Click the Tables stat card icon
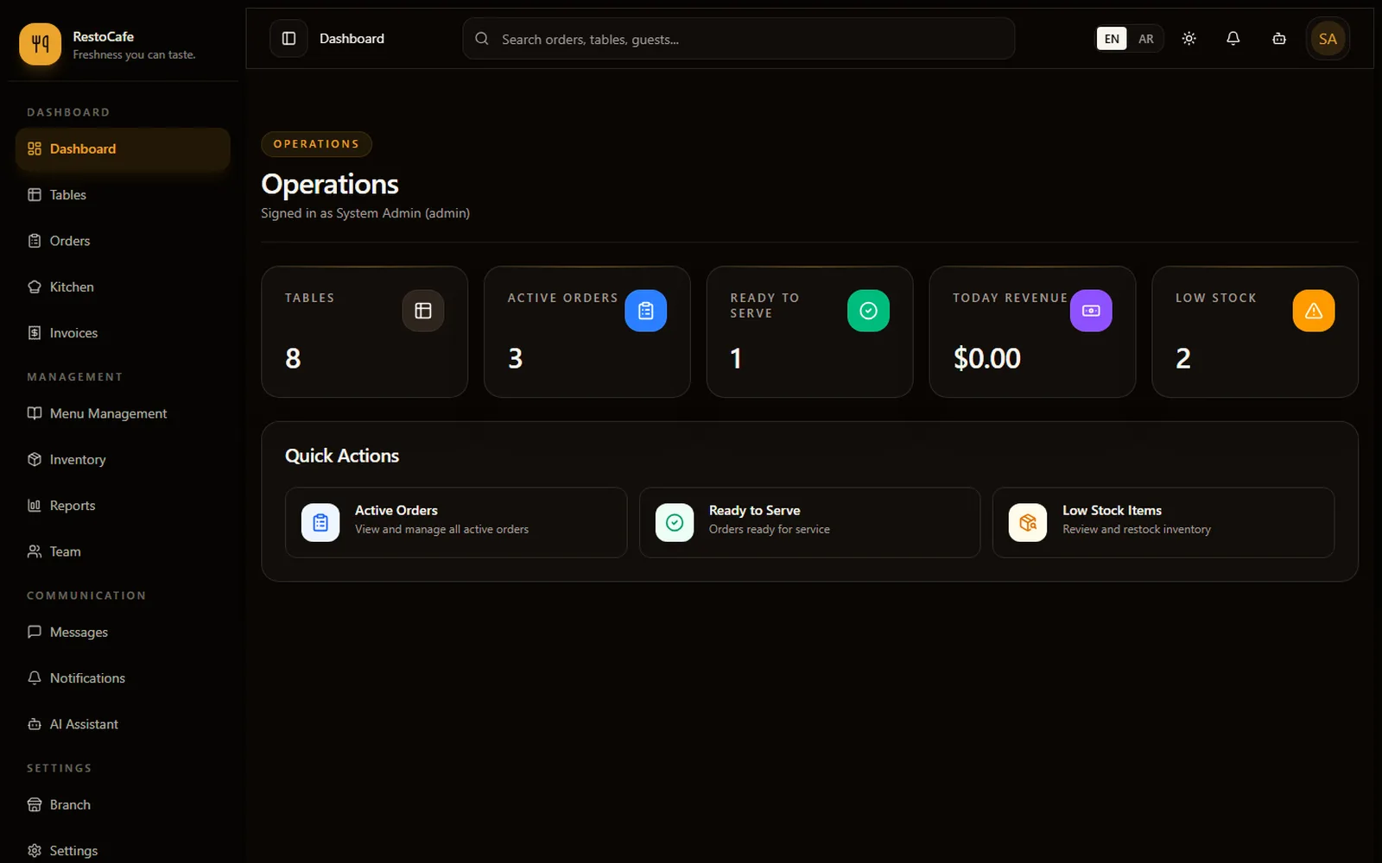This screenshot has width=1382, height=863. pos(423,311)
